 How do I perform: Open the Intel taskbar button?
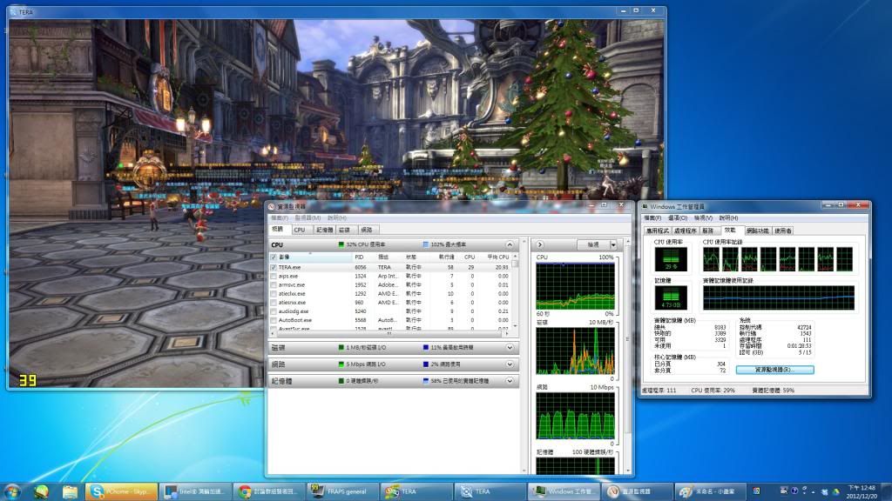tap(195, 491)
